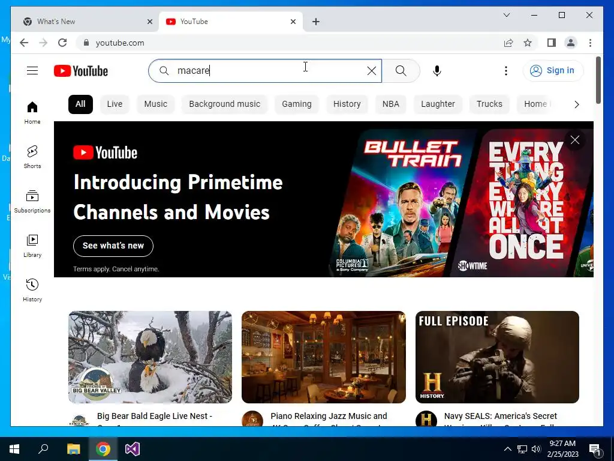This screenshot has width=614, height=461.
Task: Click the Share this page icon
Action: click(508, 43)
